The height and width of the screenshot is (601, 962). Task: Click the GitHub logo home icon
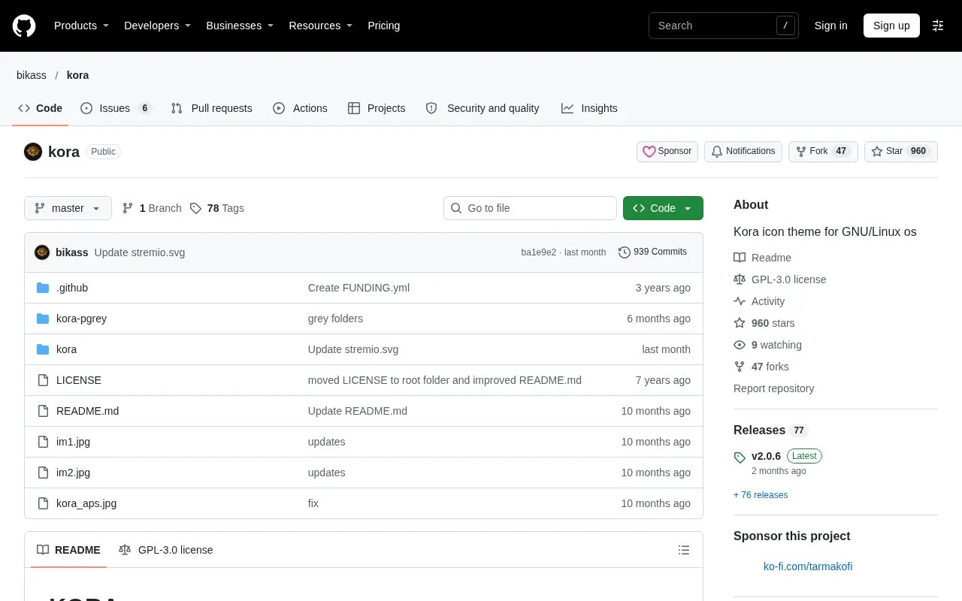point(24,26)
